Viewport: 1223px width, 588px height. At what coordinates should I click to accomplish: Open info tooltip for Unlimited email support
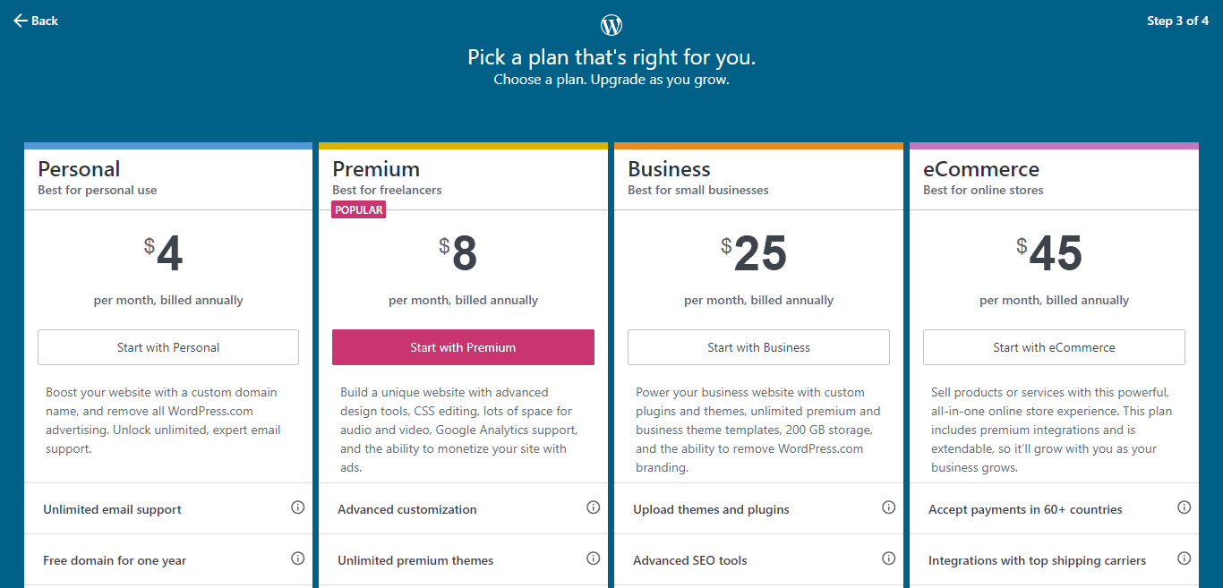tap(297, 507)
